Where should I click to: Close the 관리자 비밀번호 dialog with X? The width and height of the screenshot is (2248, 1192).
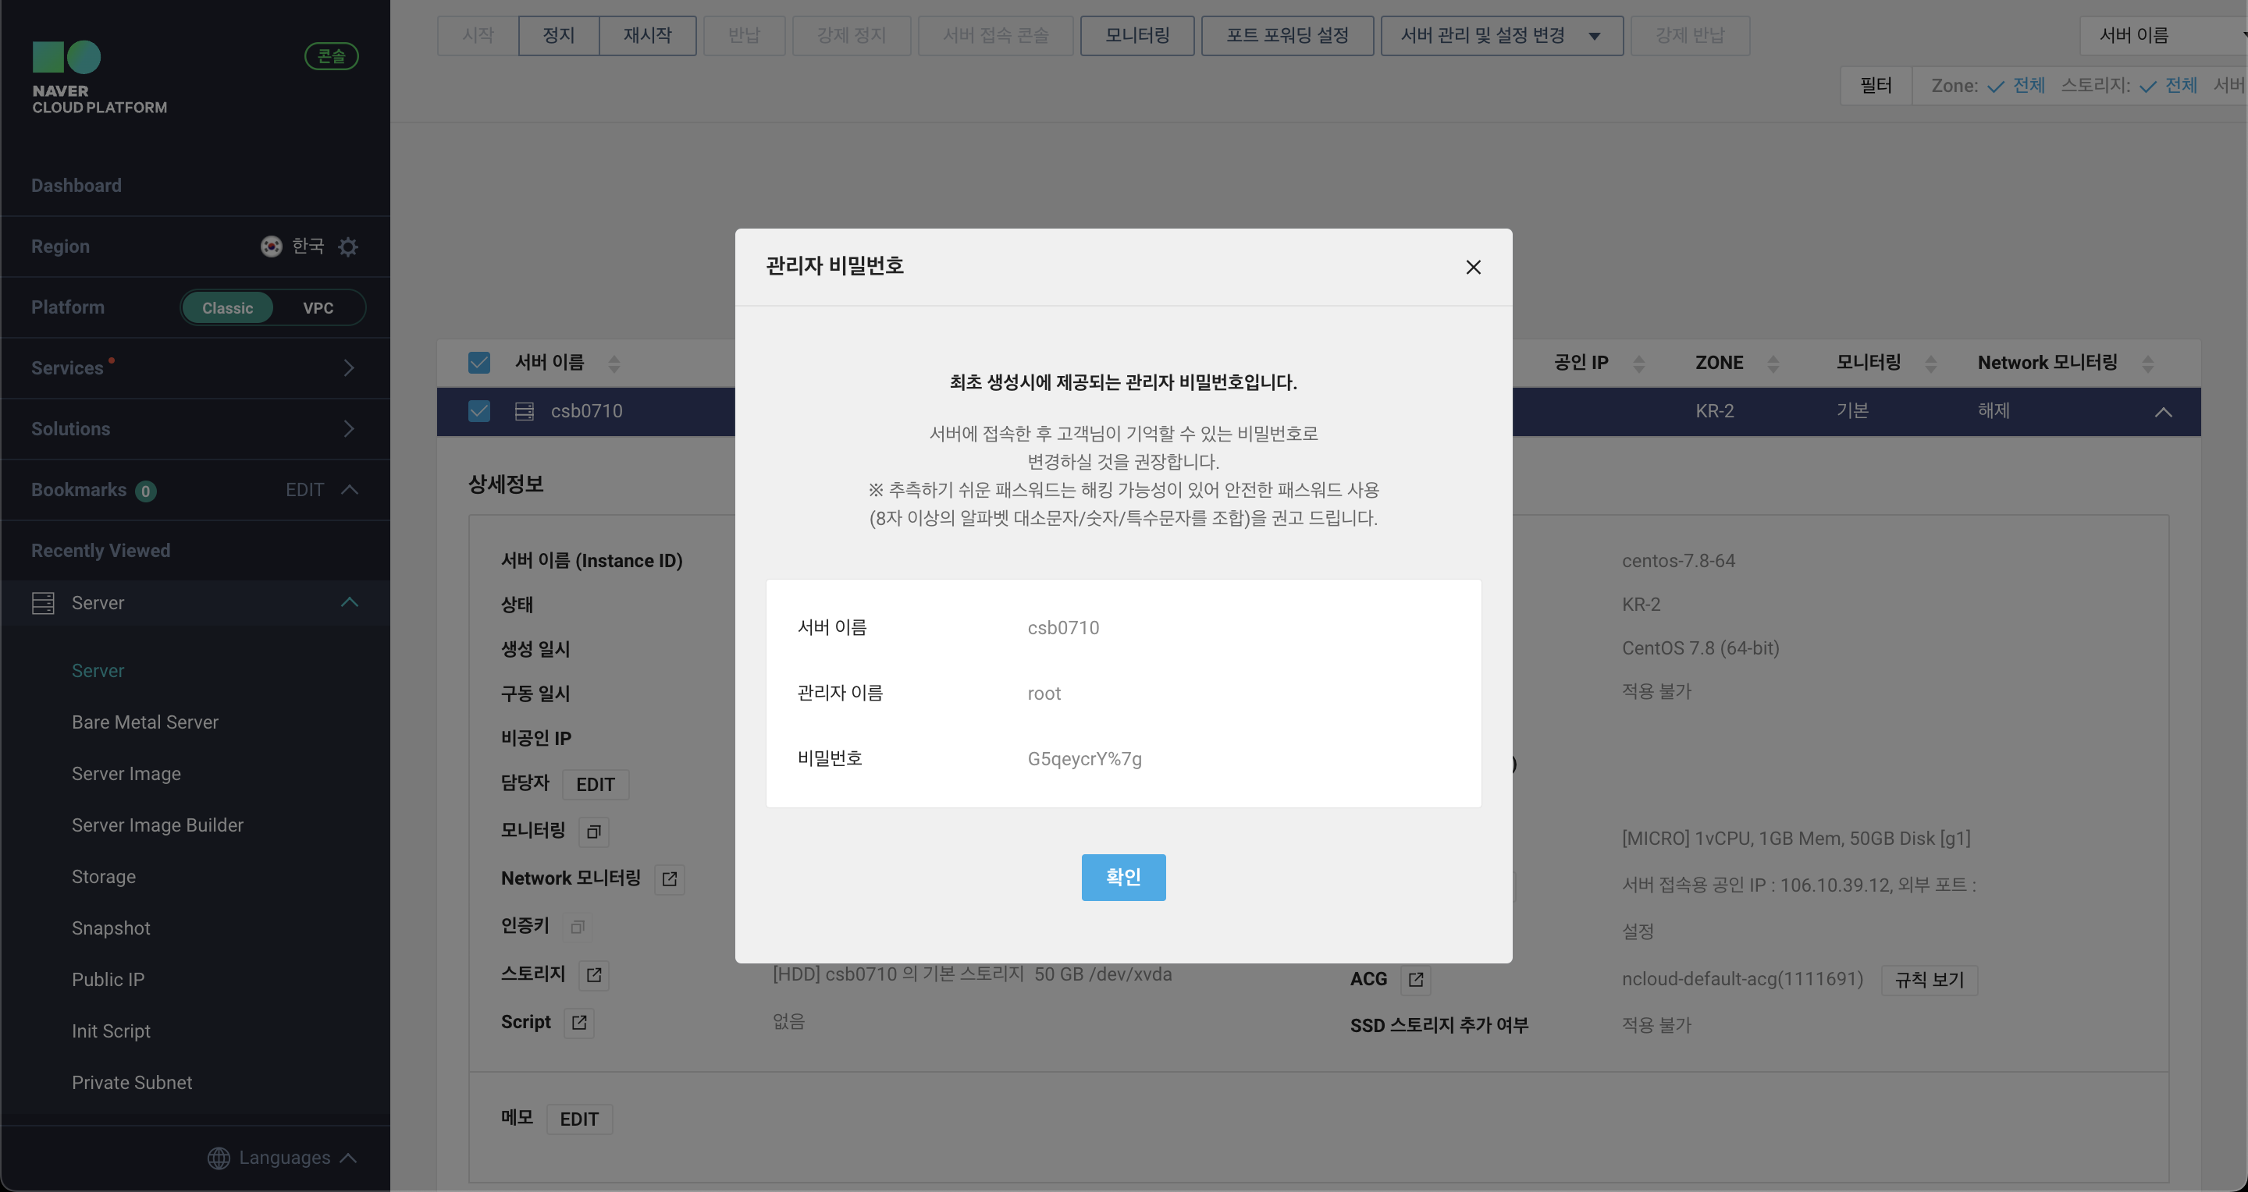click(1473, 267)
